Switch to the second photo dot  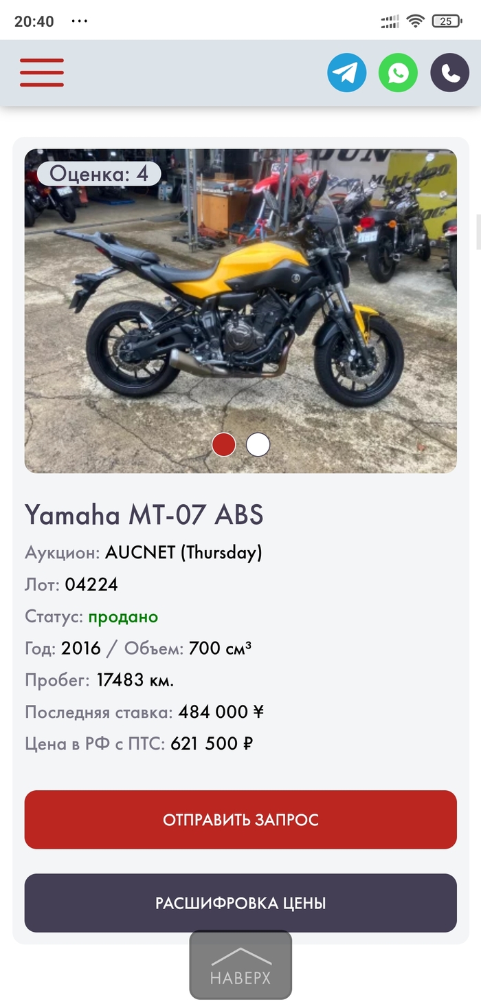click(x=258, y=445)
